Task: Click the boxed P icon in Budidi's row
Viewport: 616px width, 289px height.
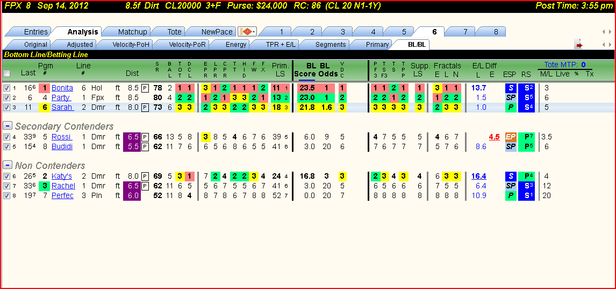Action: pos(145,147)
